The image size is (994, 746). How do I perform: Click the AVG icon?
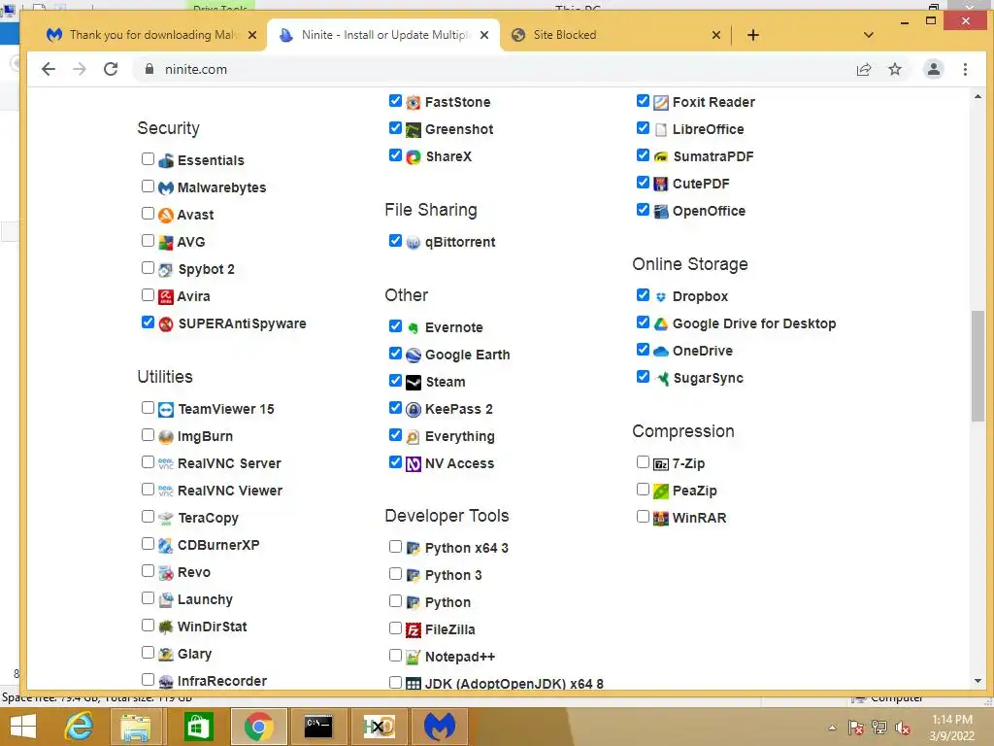165,242
